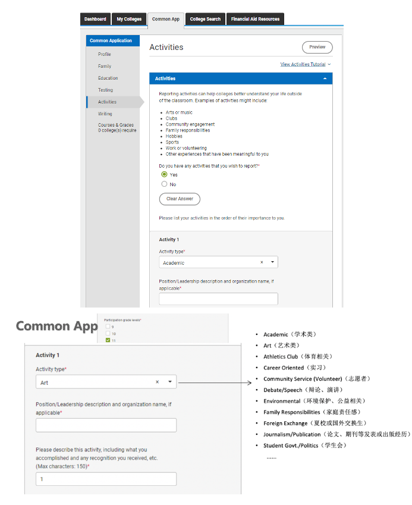Click the 'Foreign Exchange' list entry
Viewport: 412px width, 505px height.
click(314, 423)
